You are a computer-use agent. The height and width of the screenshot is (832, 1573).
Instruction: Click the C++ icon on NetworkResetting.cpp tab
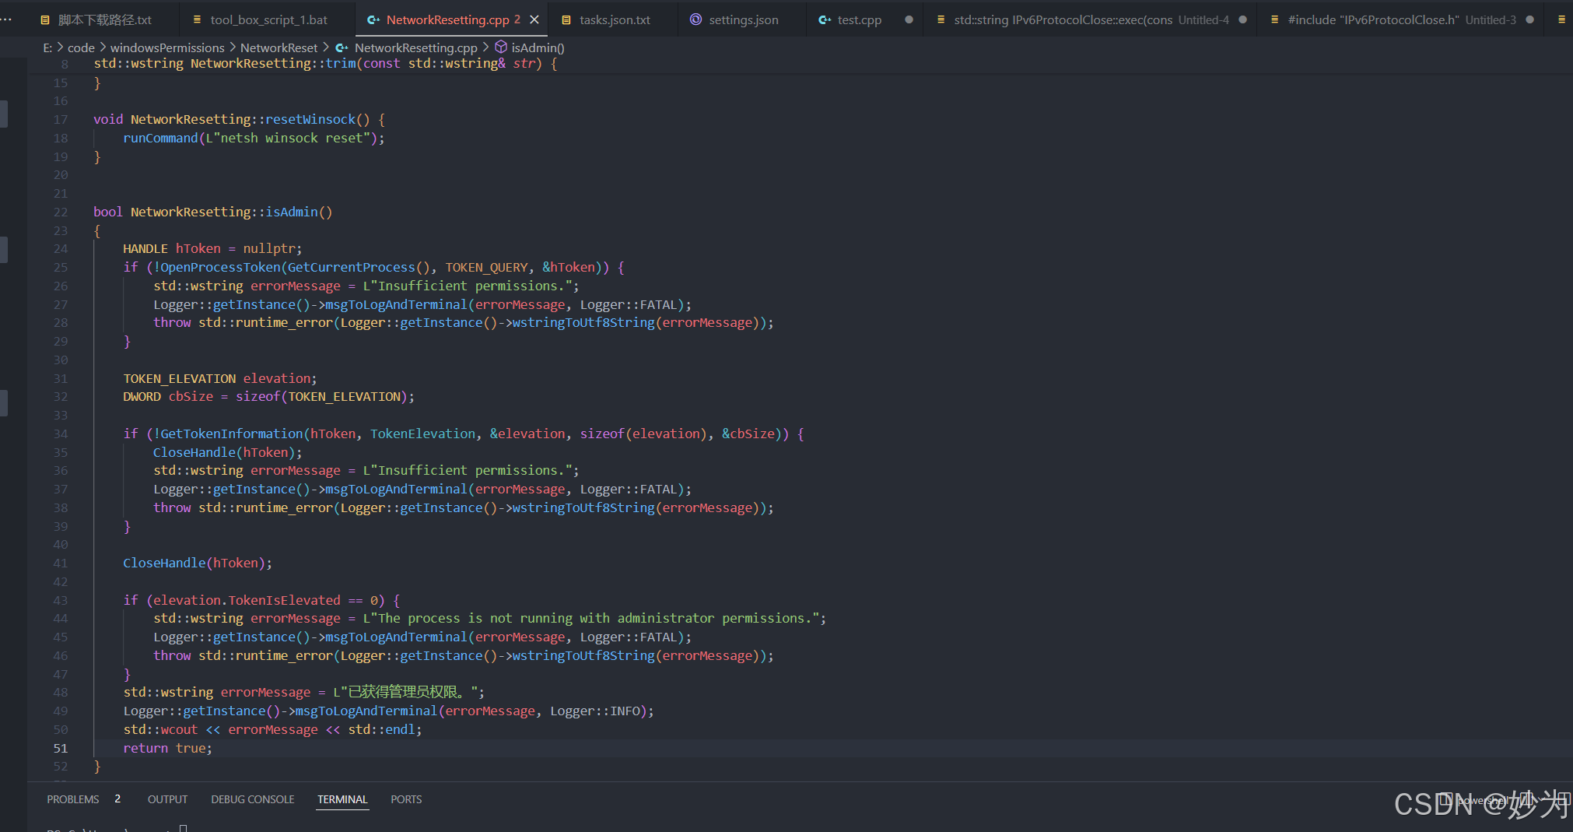375,19
